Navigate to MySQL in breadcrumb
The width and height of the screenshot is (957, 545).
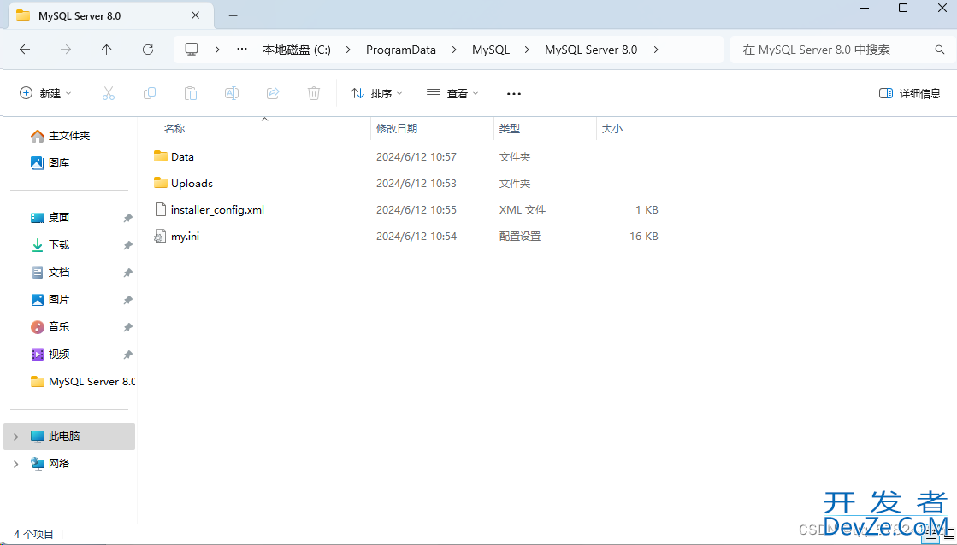[491, 50]
